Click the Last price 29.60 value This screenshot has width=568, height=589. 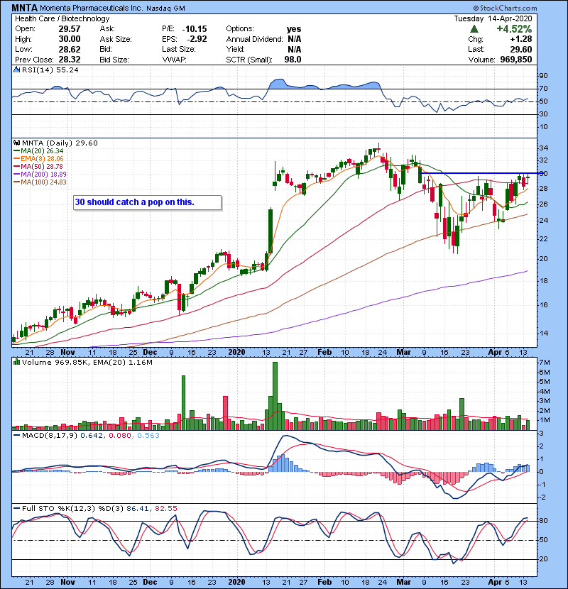click(521, 49)
